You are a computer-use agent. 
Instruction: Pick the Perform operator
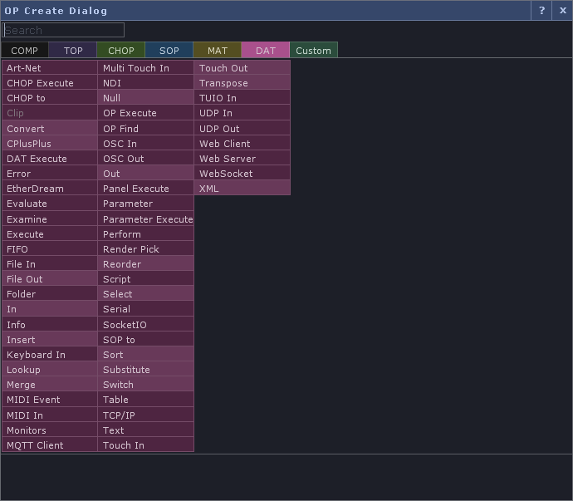[146, 234]
